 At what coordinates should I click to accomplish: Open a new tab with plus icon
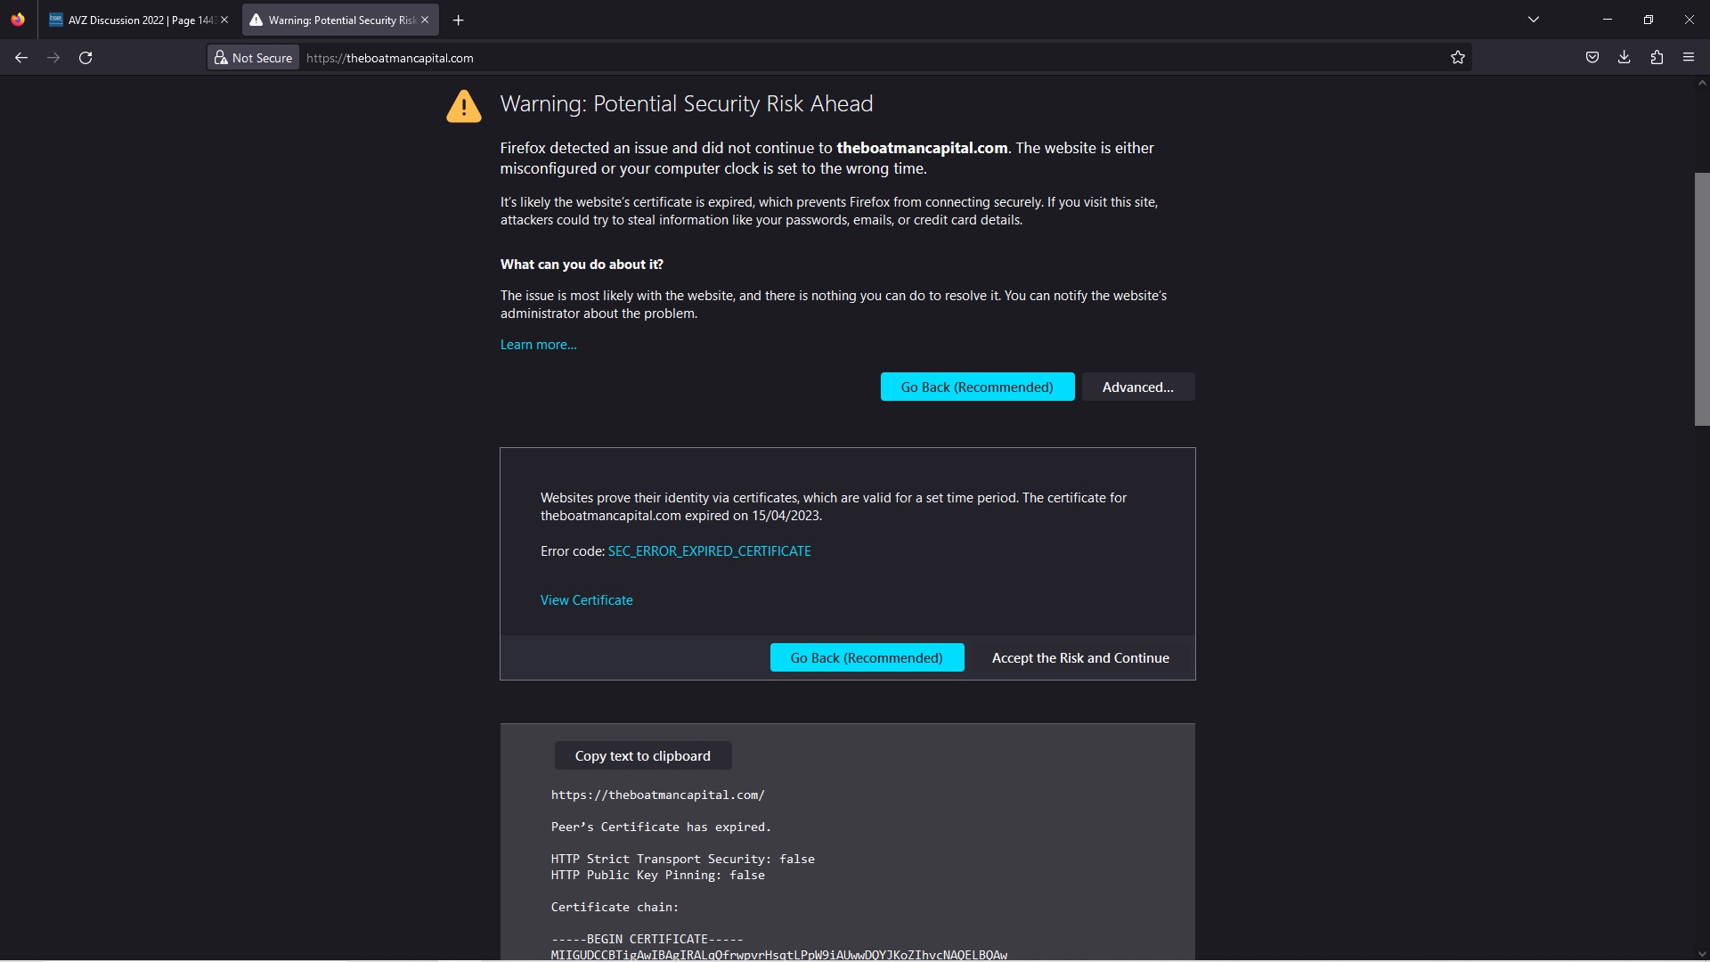pos(458,20)
